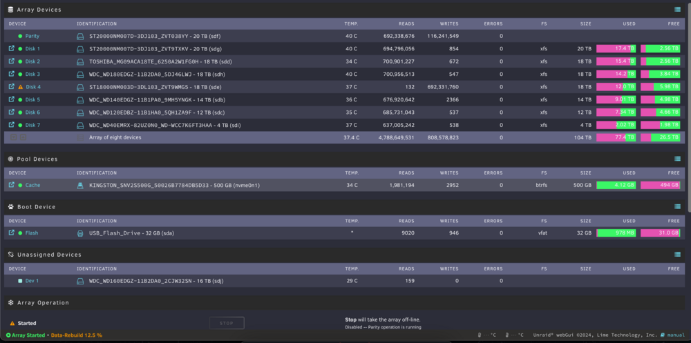Toggle the Pool Devices list view icon
Screen dimensions: 691x343
(x=677, y=159)
